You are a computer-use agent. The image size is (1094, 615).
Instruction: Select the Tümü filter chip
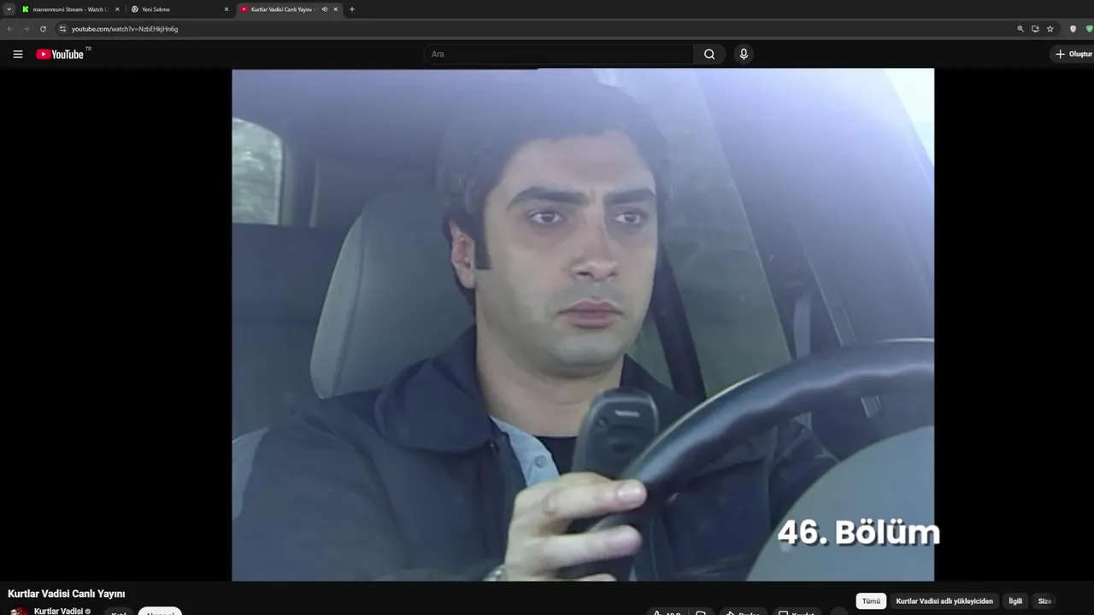871,601
